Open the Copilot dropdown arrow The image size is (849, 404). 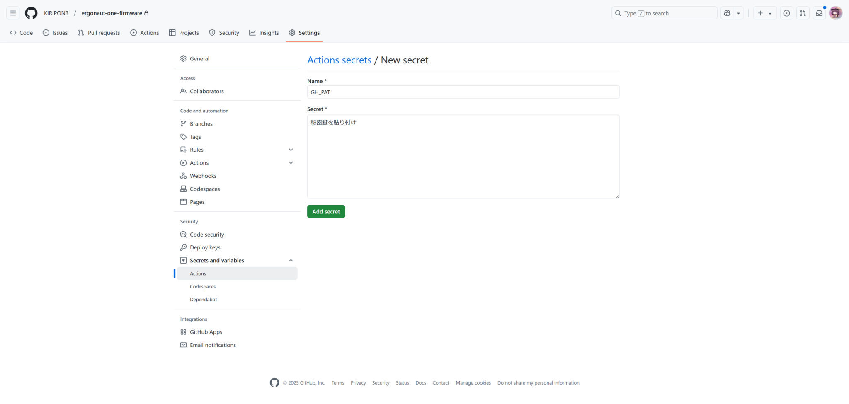click(738, 13)
